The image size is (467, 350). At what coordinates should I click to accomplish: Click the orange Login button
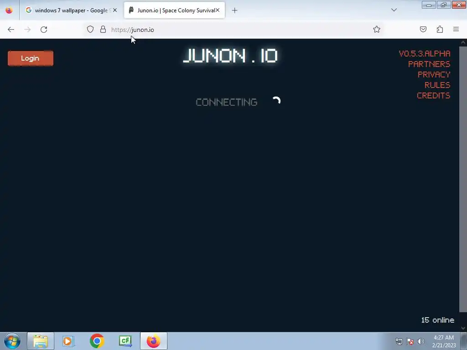tap(31, 58)
